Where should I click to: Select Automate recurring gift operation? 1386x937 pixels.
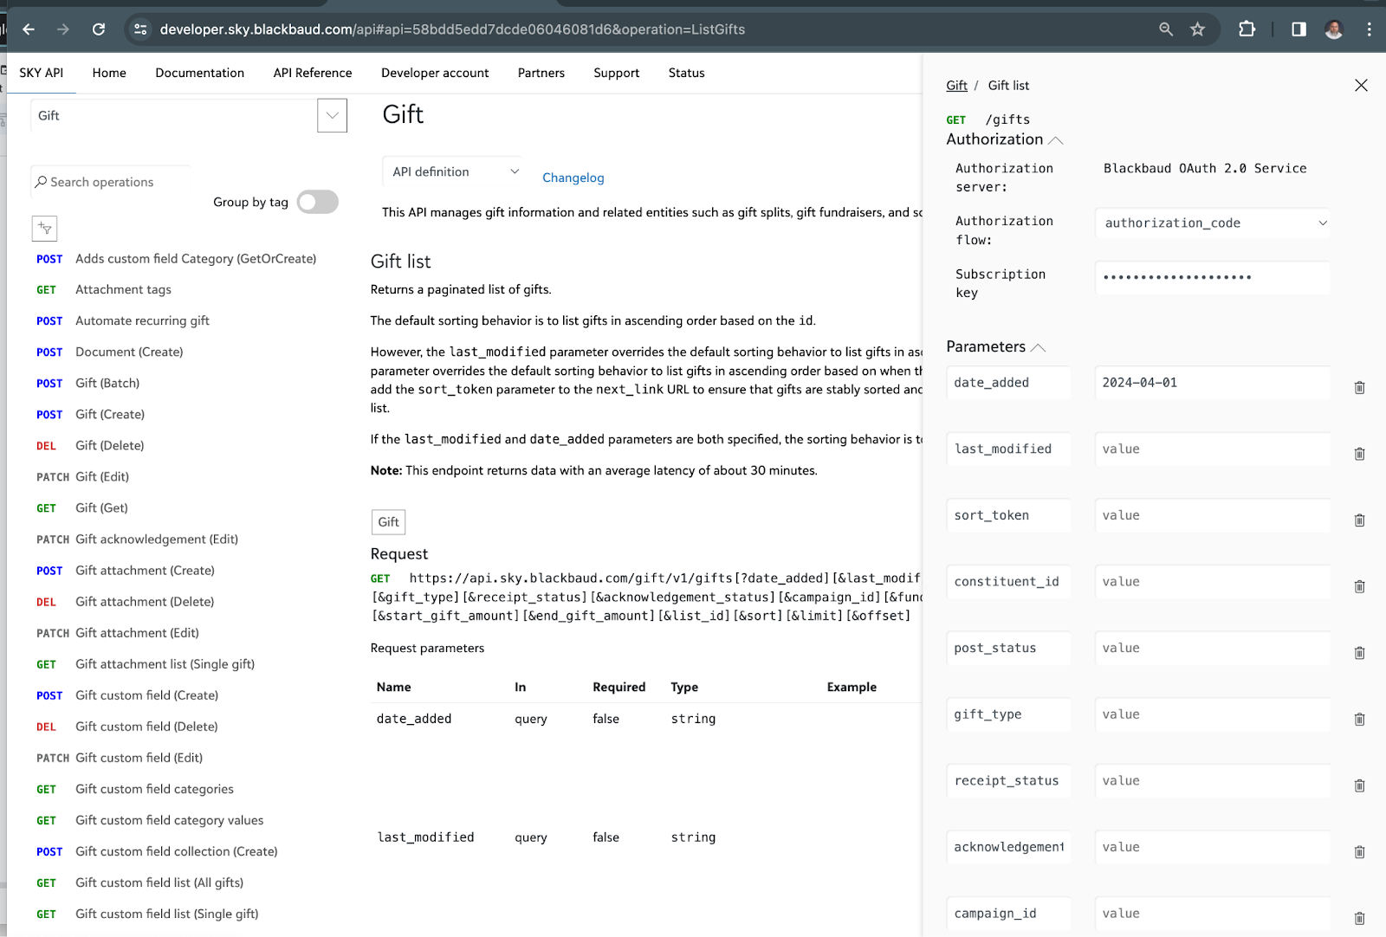142,321
